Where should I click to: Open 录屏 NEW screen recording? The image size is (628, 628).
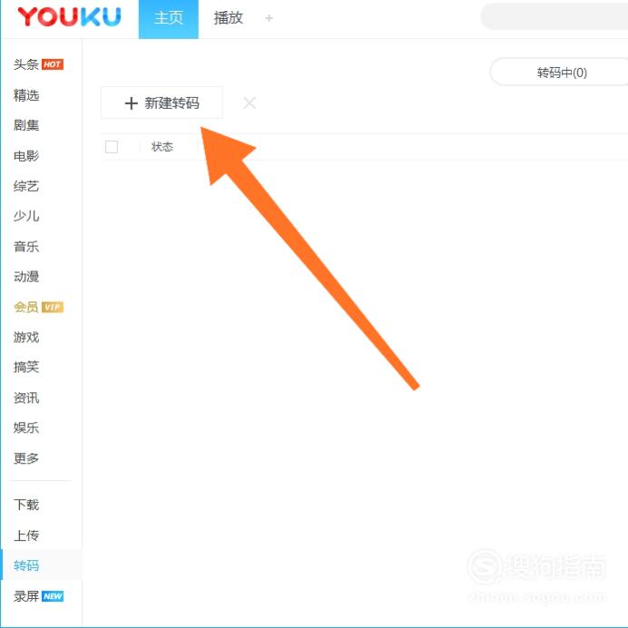click(38, 596)
